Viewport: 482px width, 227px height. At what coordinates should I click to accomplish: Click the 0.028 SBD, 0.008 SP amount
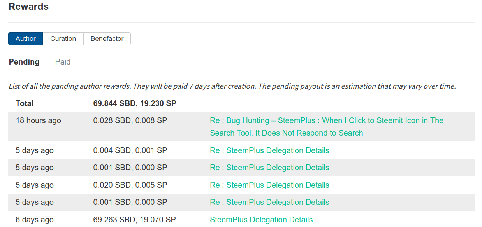tap(130, 120)
